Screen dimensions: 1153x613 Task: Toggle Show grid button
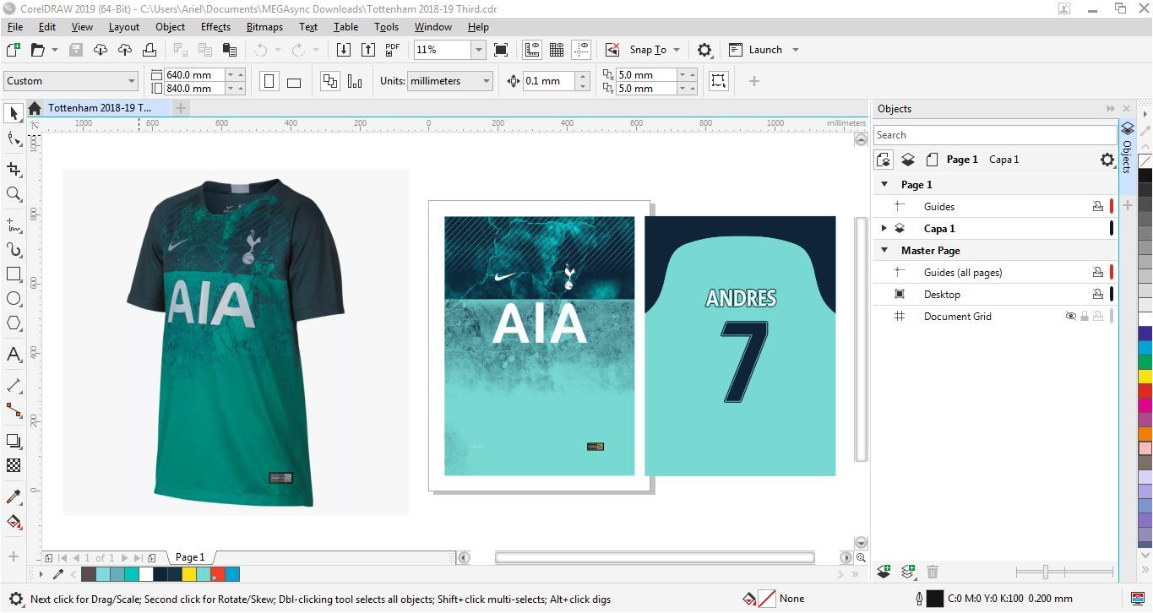[557, 50]
